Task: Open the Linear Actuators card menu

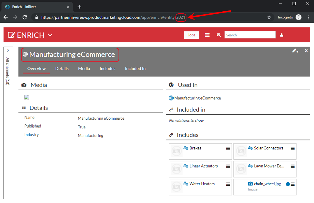Action: coord(228,166)
